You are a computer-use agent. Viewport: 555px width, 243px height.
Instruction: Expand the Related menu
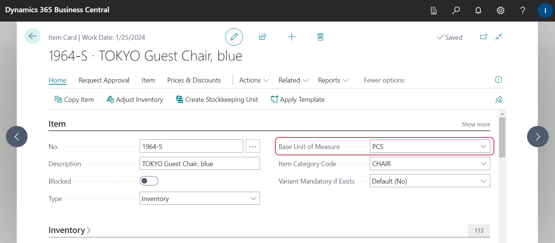[294, 80]
